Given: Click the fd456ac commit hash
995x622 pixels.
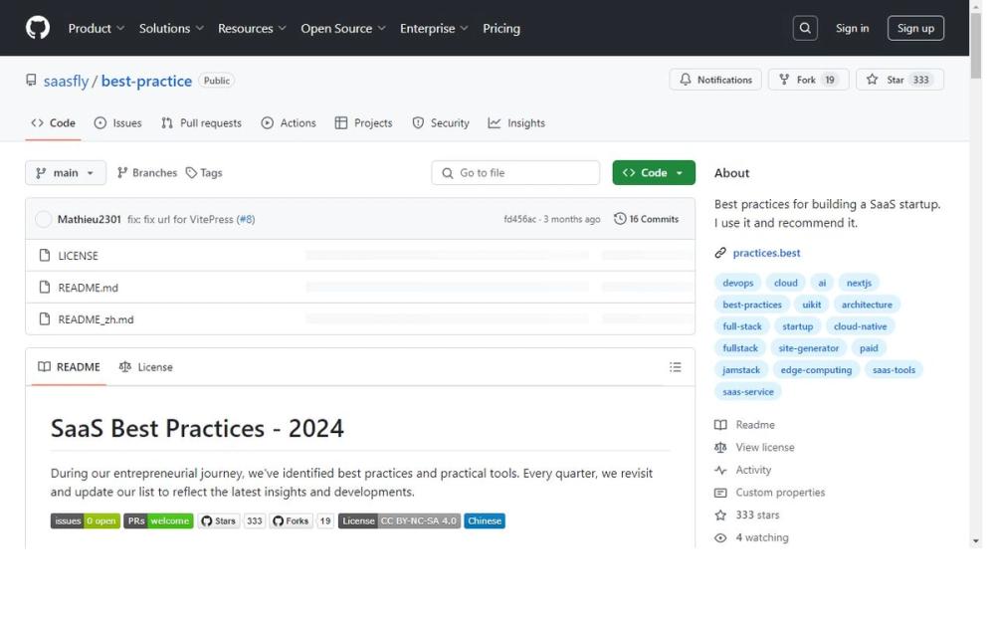Looking at the screenshot, I should coord(519,219).
